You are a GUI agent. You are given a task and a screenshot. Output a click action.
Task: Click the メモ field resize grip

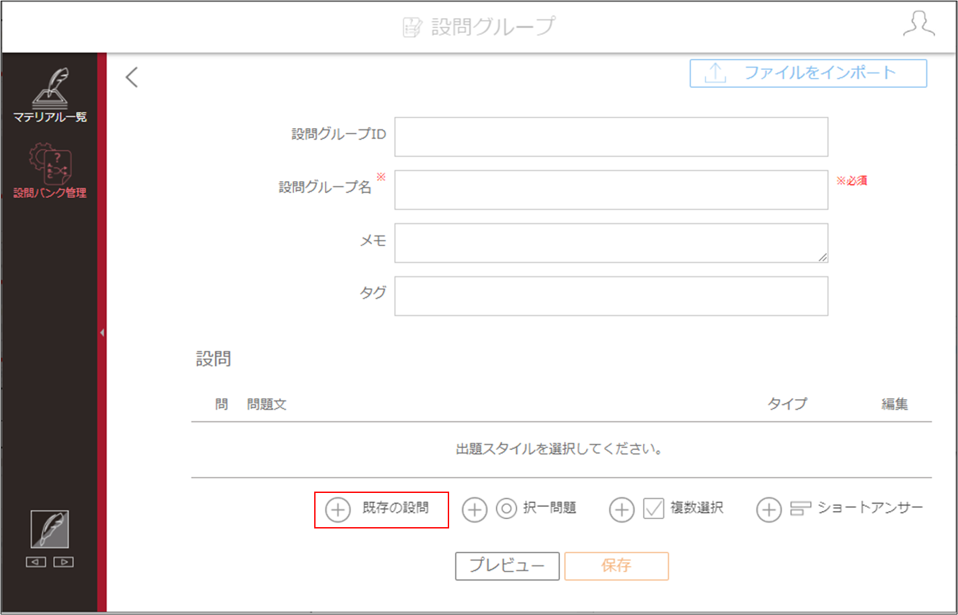(822, 257)
